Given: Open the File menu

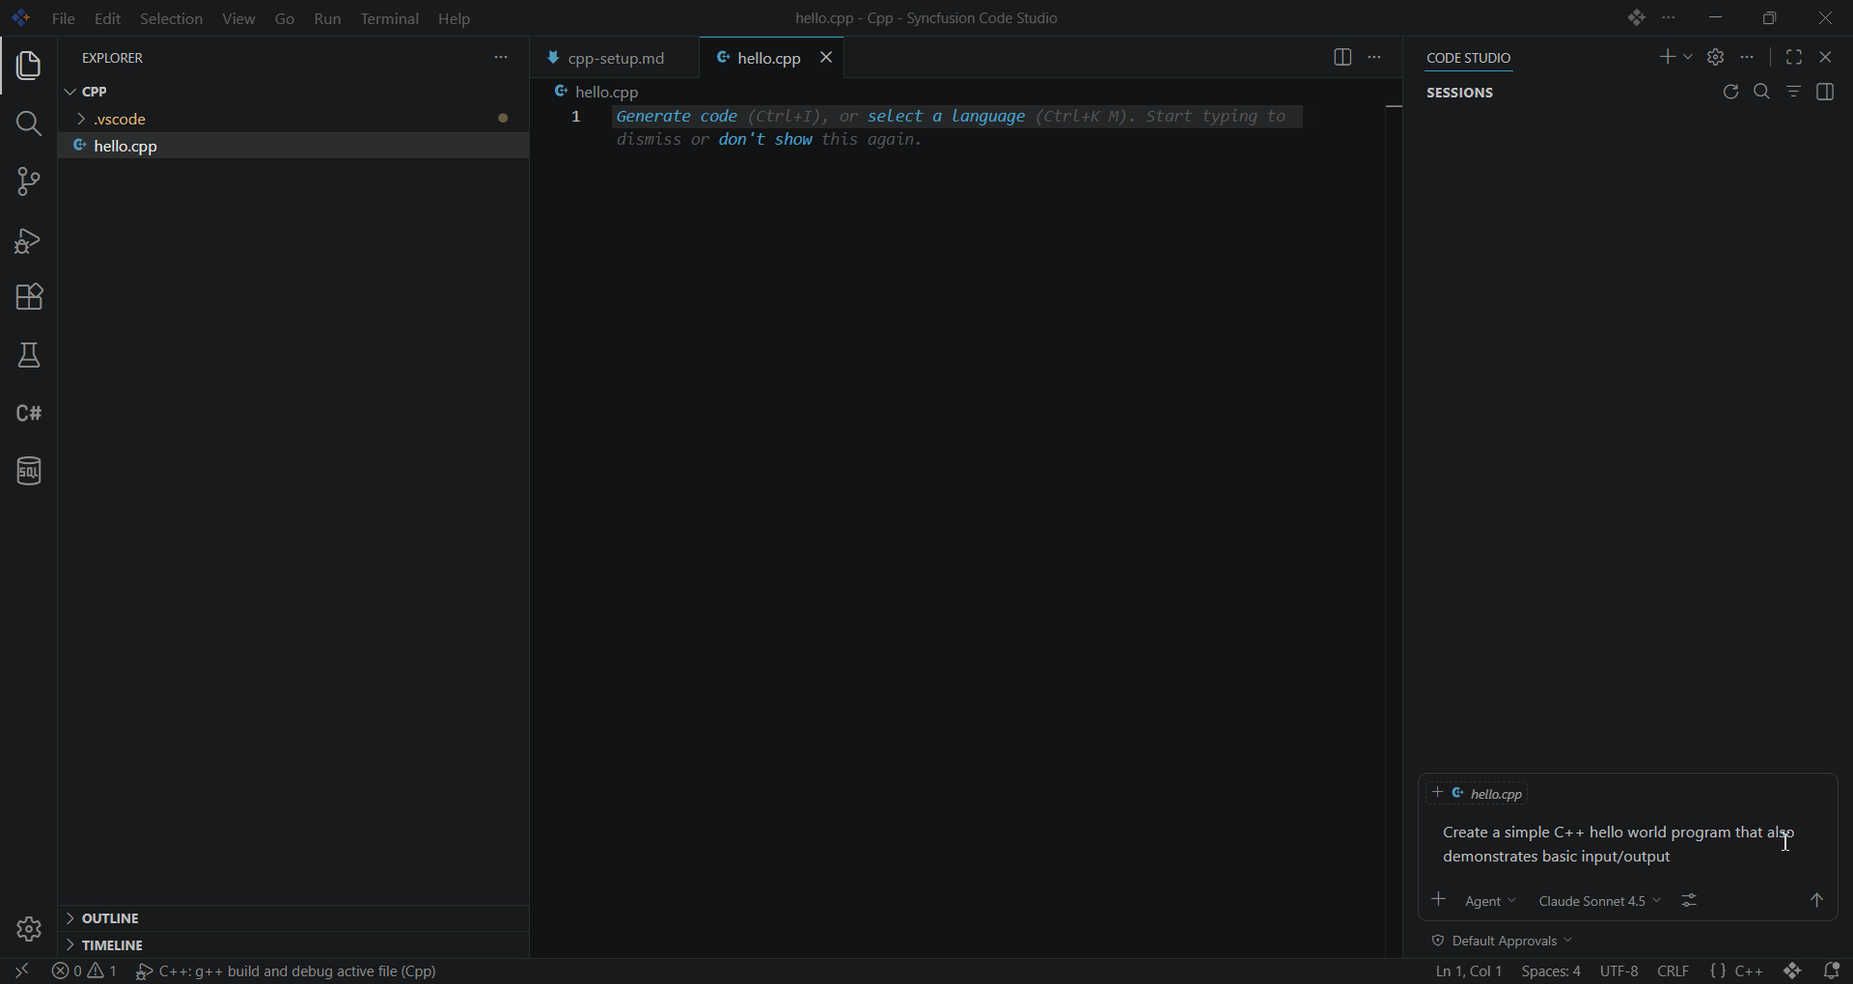Looking at the screenshot, I should [64, 18].
